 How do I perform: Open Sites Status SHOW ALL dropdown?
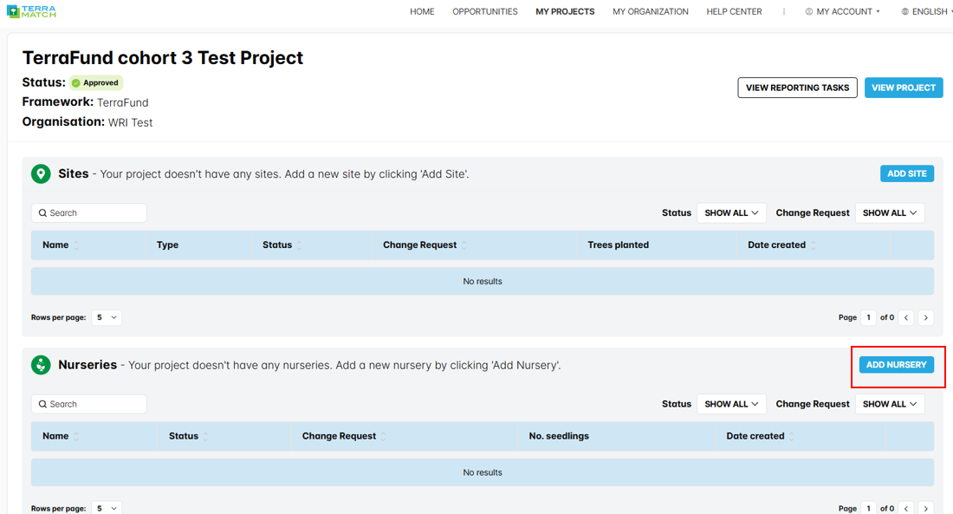point(731,213)
